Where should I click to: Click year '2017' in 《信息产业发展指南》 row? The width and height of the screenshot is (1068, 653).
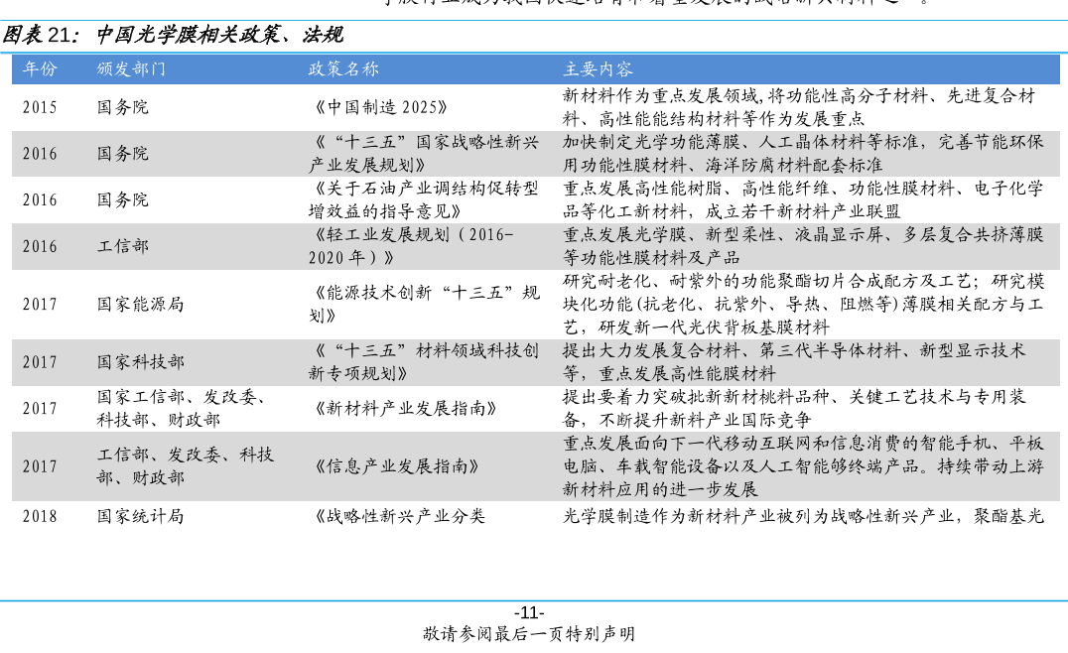(40, 466)
